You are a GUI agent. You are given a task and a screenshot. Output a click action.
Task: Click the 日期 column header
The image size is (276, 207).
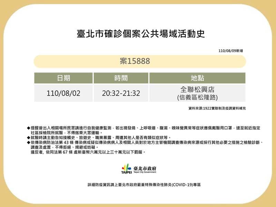pos(63,78)
